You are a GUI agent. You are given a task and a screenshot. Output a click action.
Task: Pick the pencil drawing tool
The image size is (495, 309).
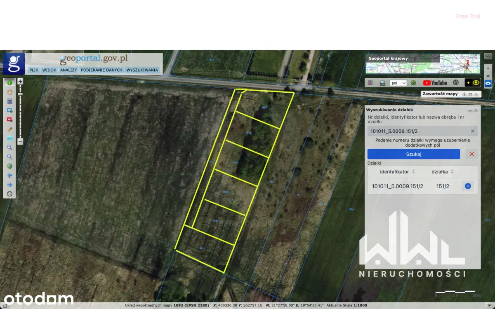click(x=9, y=129)
